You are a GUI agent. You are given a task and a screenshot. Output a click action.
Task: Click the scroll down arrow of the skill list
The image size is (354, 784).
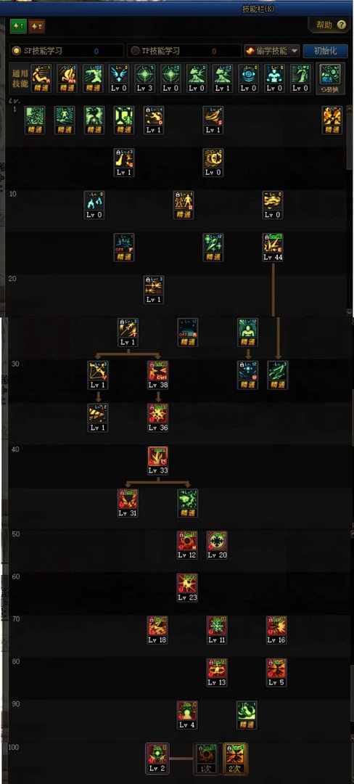point(349,311)
